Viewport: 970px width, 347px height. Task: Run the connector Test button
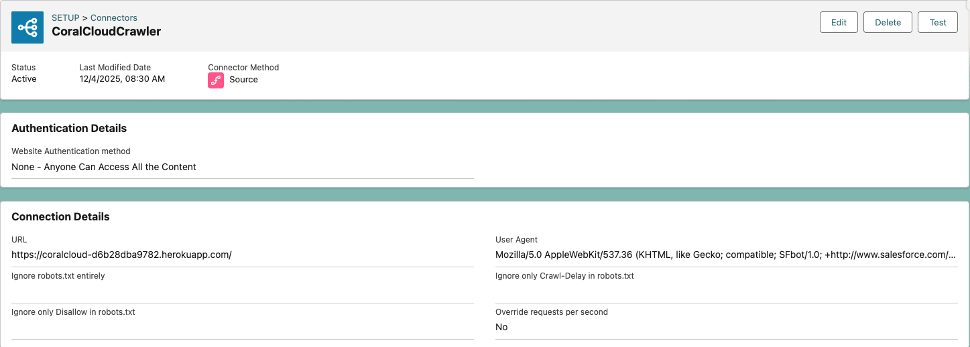click(x=937, y=22)
